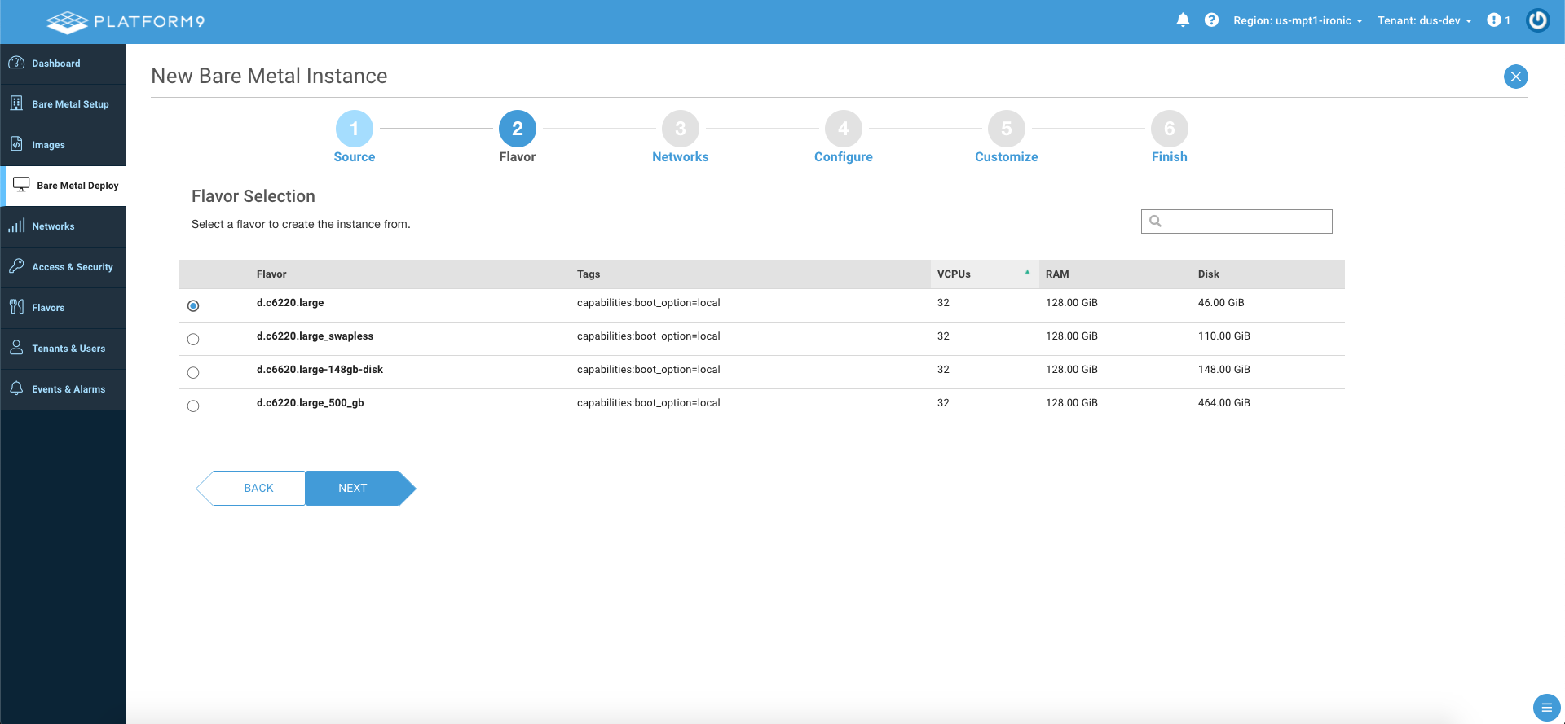The width and height of the screenshot is (1565, 724).
Task: Open Flavors in the sidebar
Action: tap(64, 308)
